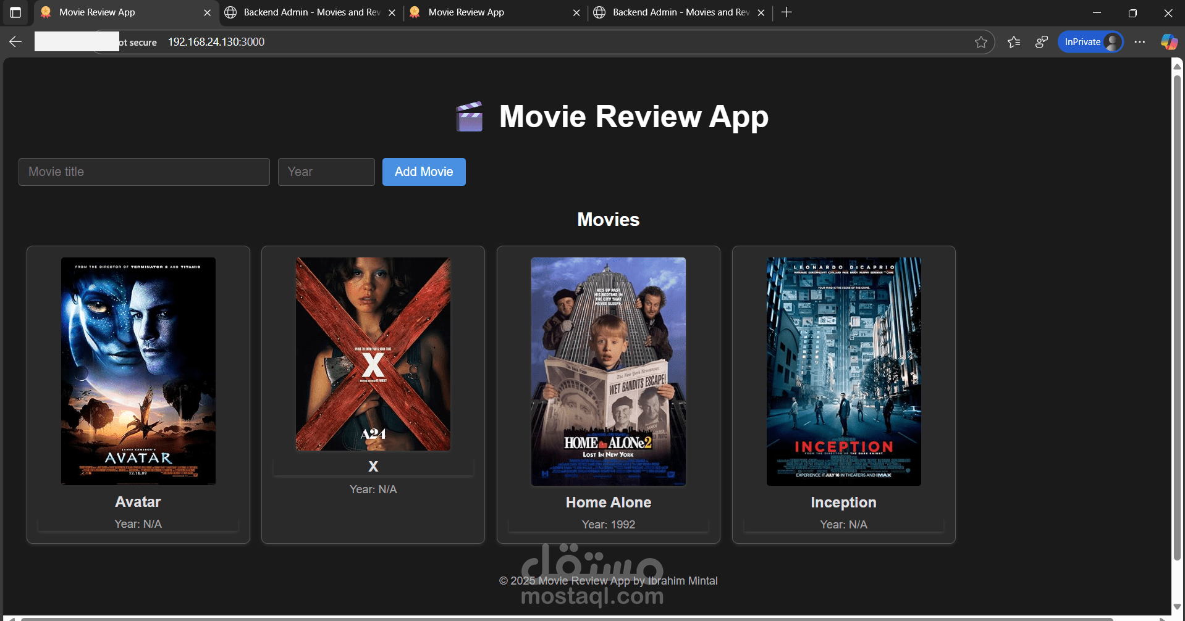
Task: Click the Inception movie poster
Action: click(x=844, y=372)
